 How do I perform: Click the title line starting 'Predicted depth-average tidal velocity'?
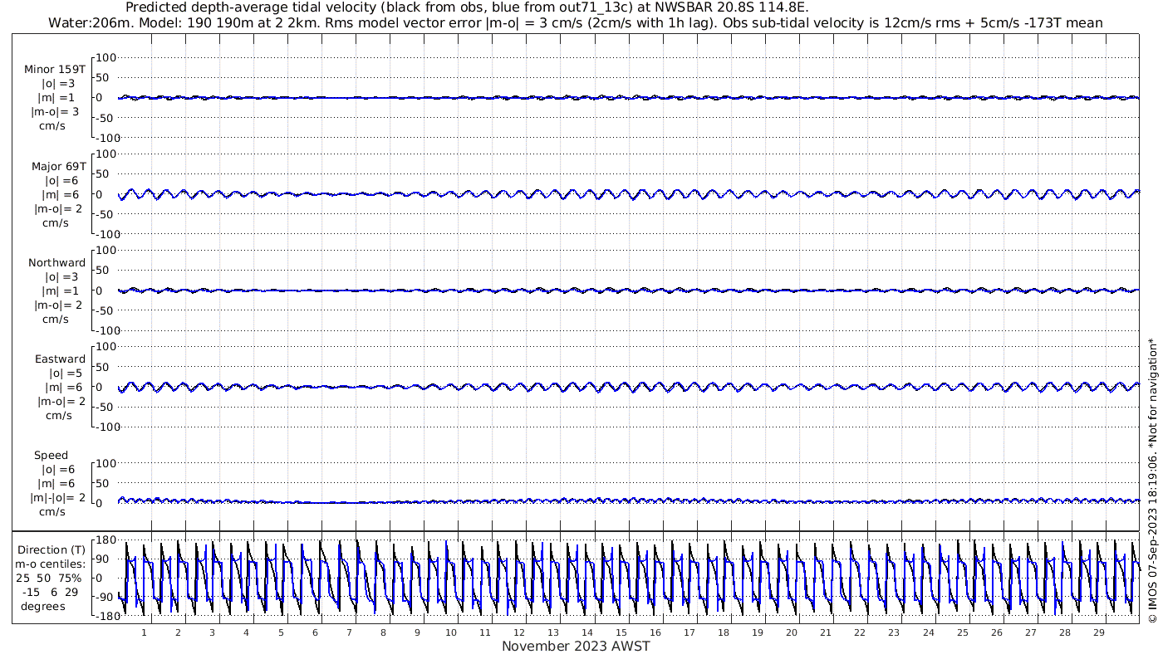pyautogui.click(x=467, y=8)
